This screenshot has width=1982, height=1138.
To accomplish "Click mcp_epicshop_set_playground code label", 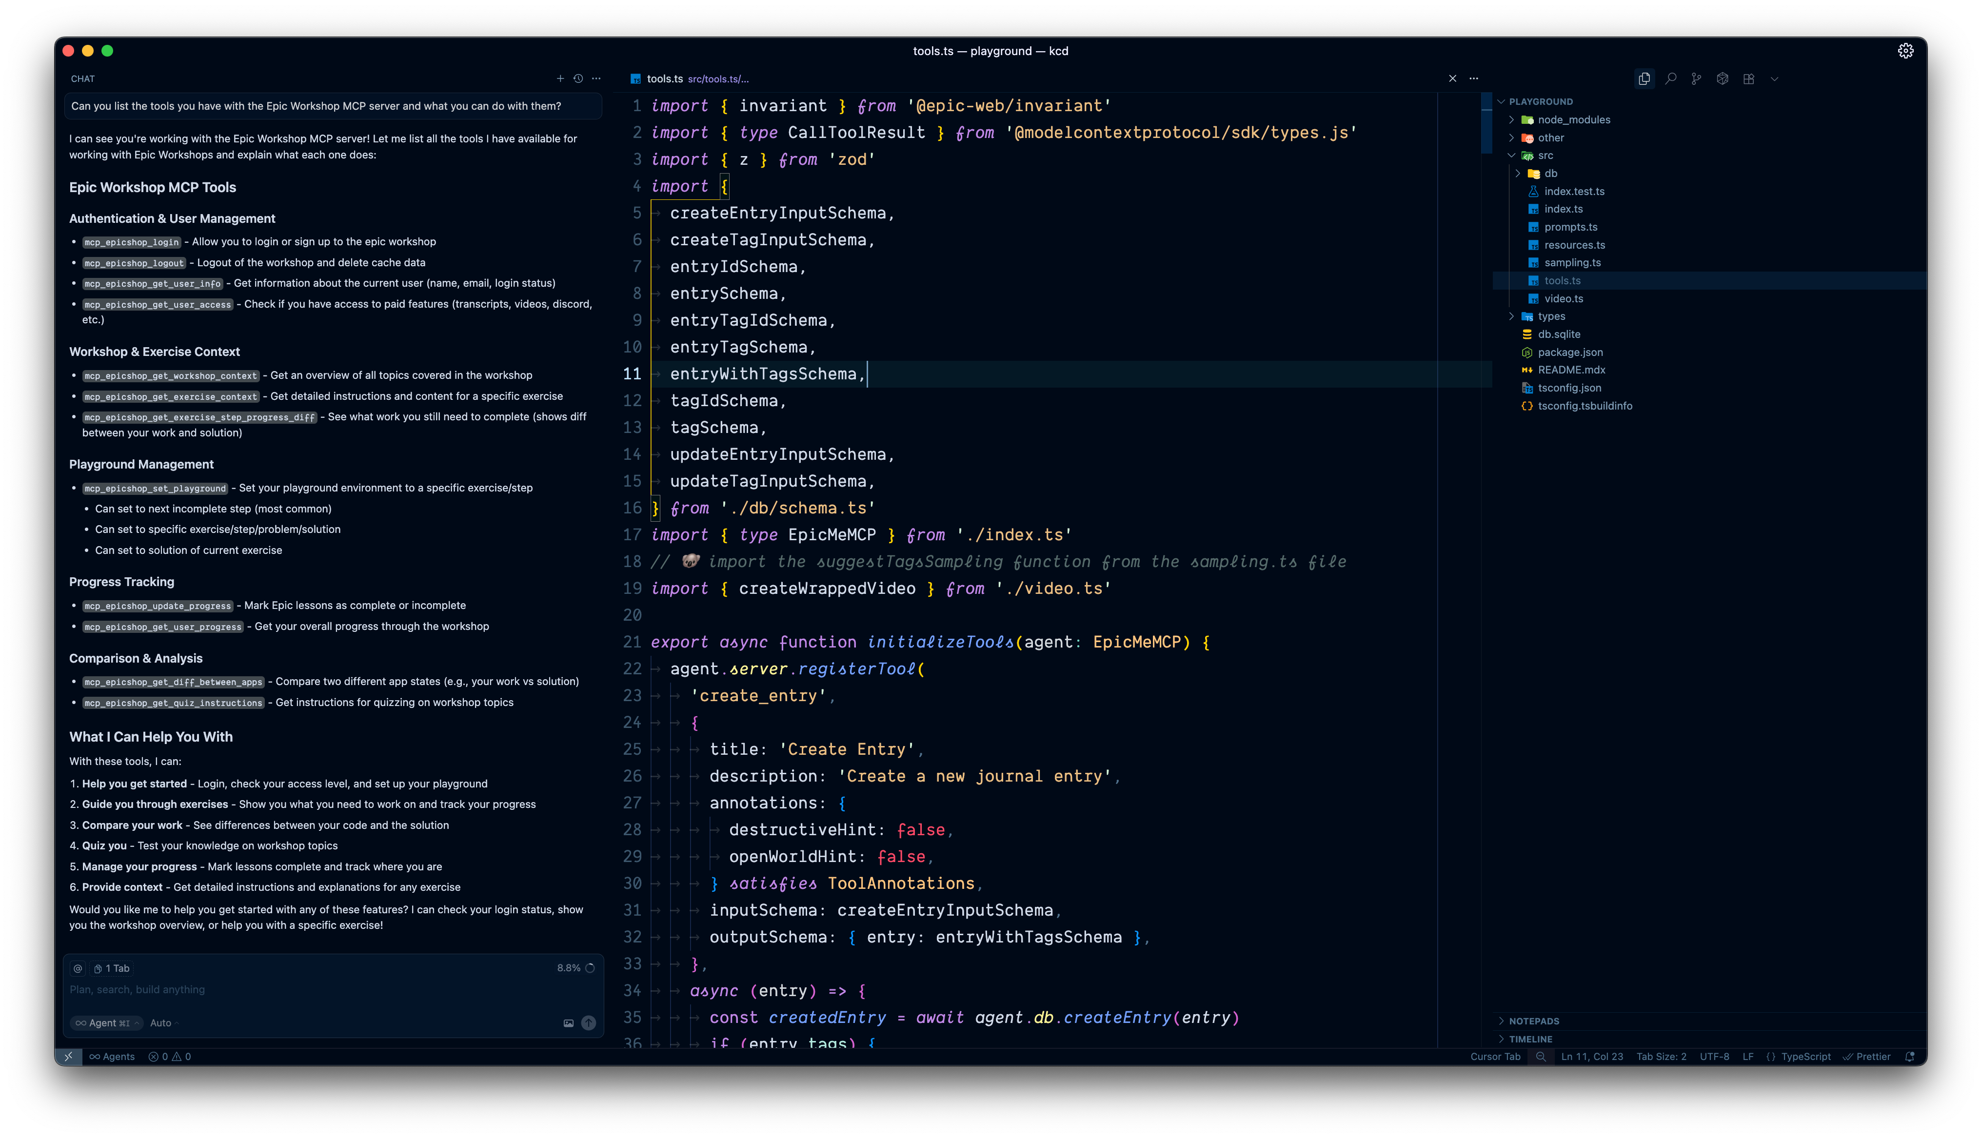I will pos(155,489).
